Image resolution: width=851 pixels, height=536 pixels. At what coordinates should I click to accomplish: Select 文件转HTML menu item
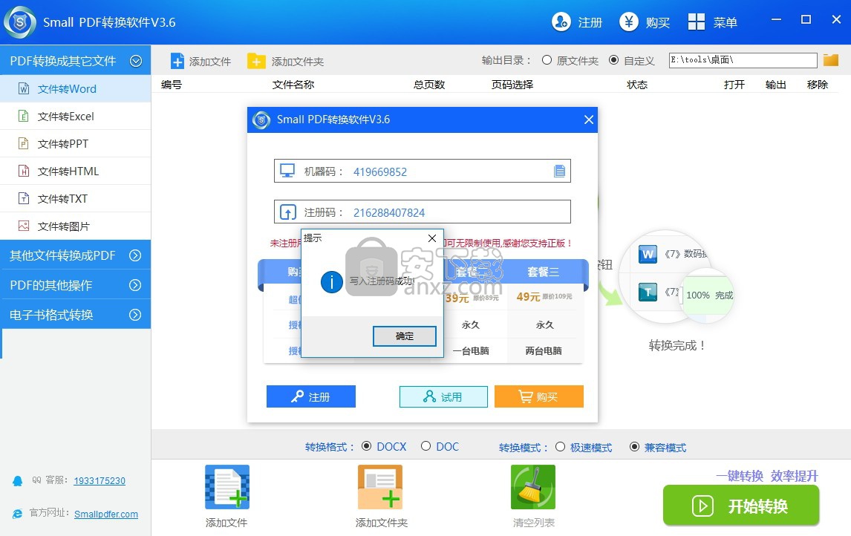76,171
